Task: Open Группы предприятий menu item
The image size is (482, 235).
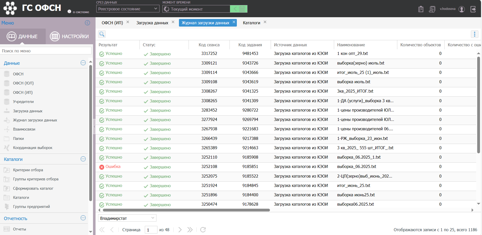Action: point(31,206)
